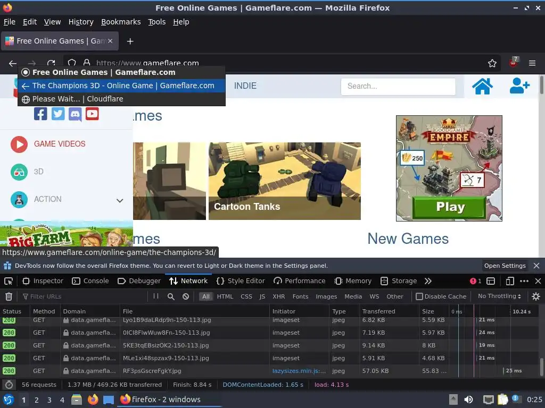Open Firefox hamburger application menu
Screen dimensions: 545x408
tap(532, 63)
